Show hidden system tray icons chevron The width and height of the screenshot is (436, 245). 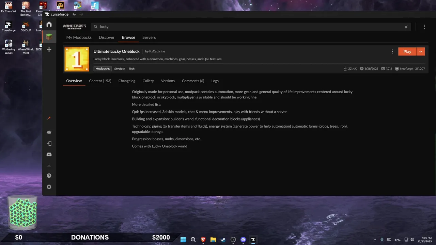coord(375,240)
